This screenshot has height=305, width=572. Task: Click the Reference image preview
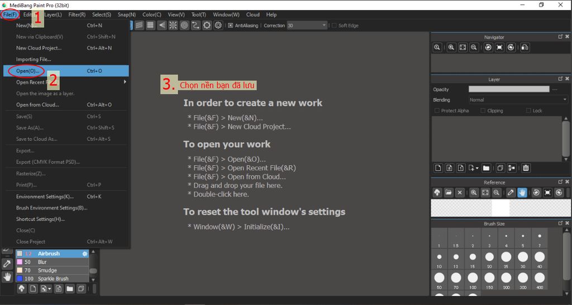500,208
